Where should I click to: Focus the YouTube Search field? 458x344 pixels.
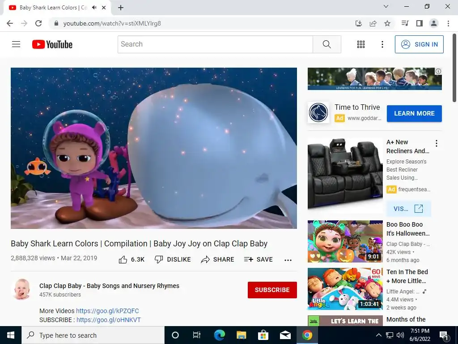(215, 44)
